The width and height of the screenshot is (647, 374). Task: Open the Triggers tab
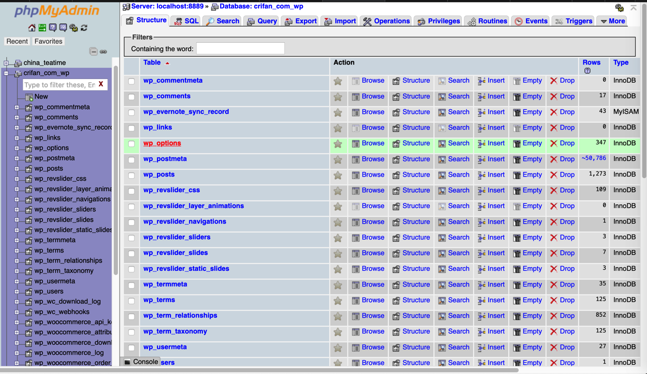click(573, 21)
